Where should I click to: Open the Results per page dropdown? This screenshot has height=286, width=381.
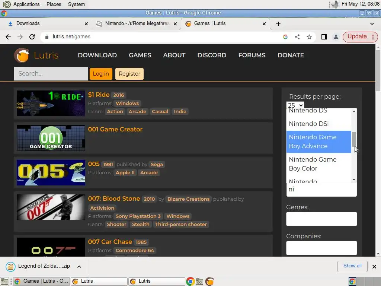[295, 105]
